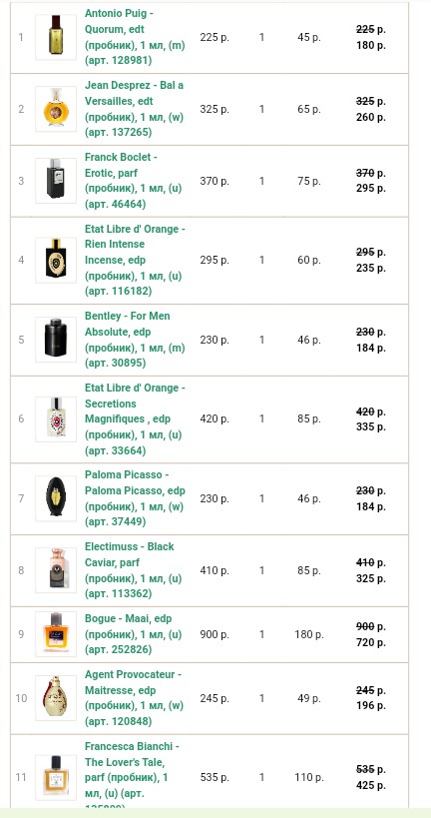Visit the Rien Intense Incense product link
This screenshot has height=818, width=431.
(135, 260)
